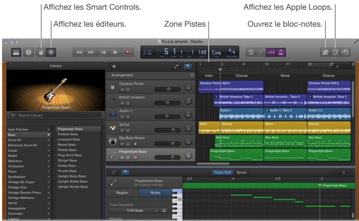Screen dimensions: 359x221
Task: Show the Apple Loops browser button
Action: (335, 52)
